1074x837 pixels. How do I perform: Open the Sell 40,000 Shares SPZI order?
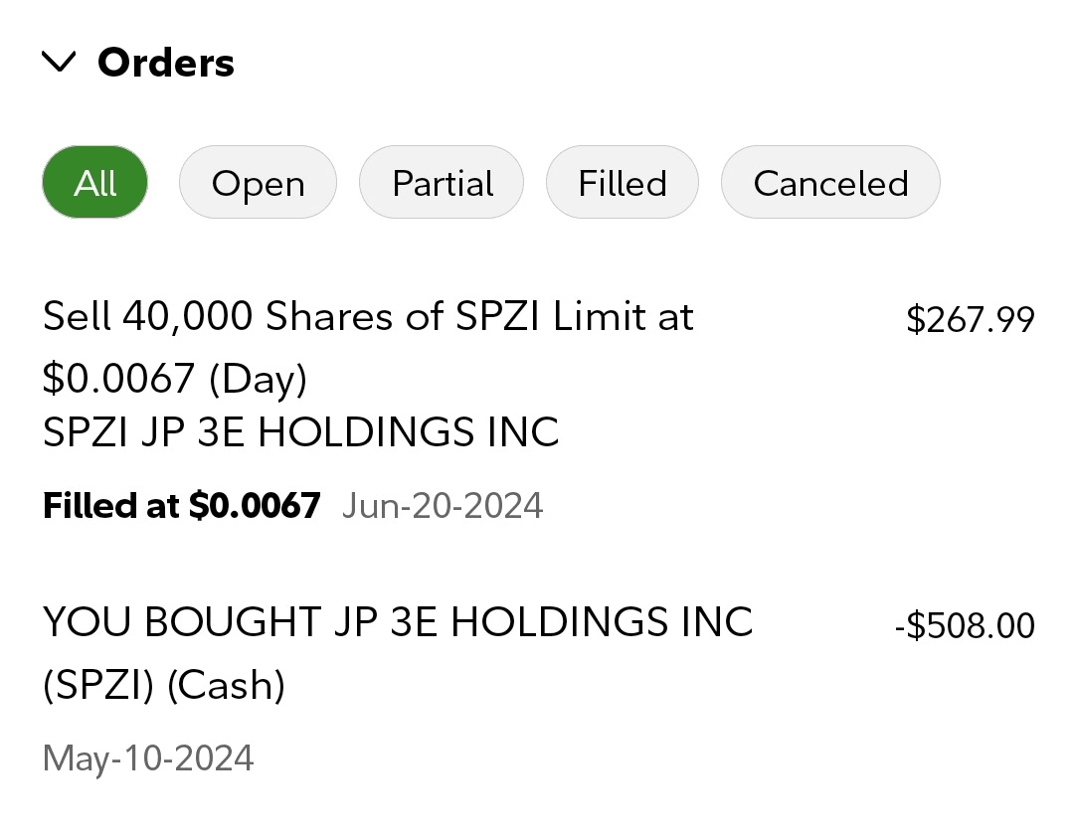point(368,317)
